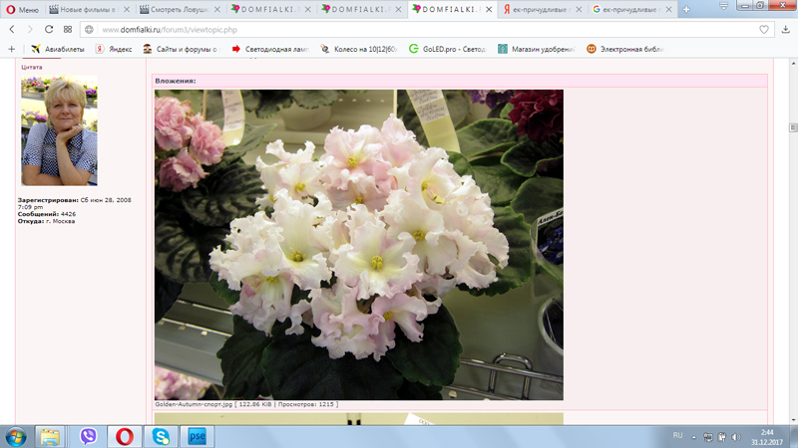
Task: Click the add bookmark plus icon
Action: 12,49
